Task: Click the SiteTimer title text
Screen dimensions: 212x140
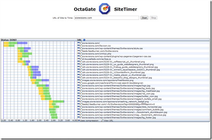Action: (x=126, y=9)
